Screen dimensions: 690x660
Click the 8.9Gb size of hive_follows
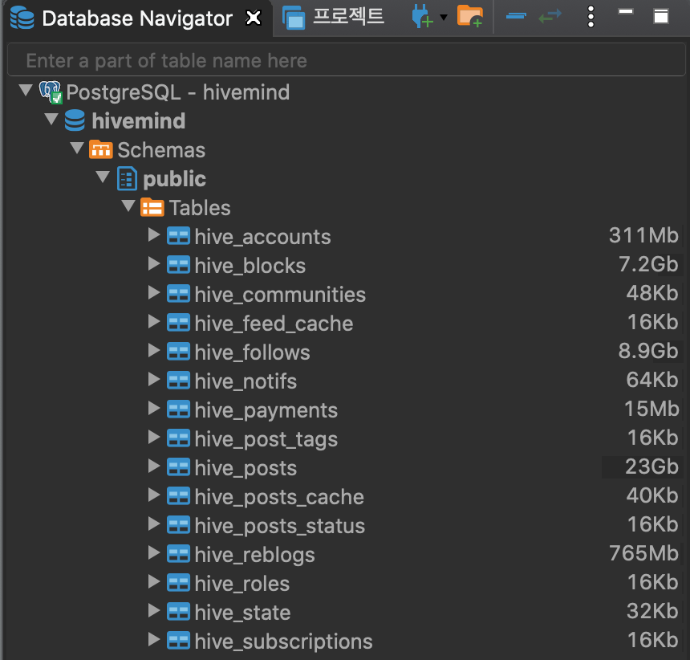[x=647, y=351]
